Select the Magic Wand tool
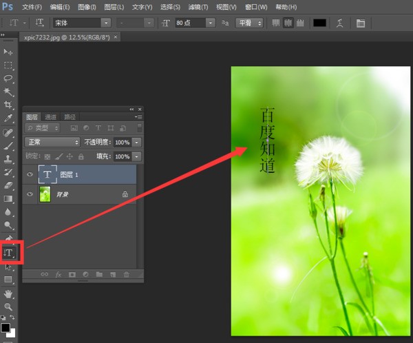413x343 pixels. [x=8, y=92]
